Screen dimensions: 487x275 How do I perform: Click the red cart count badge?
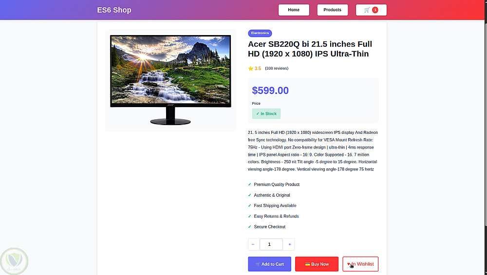[x=375, y=10]
